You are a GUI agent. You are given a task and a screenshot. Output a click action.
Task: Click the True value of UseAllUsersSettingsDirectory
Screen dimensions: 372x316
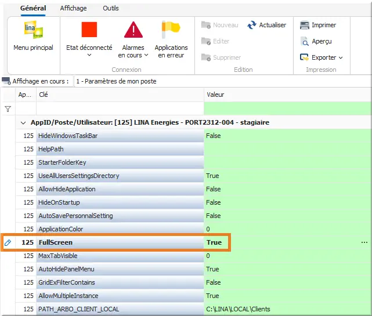tap(212, 176)
